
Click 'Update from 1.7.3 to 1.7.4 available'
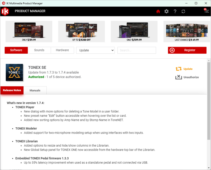pyautogui.click(x=54, y=73)
